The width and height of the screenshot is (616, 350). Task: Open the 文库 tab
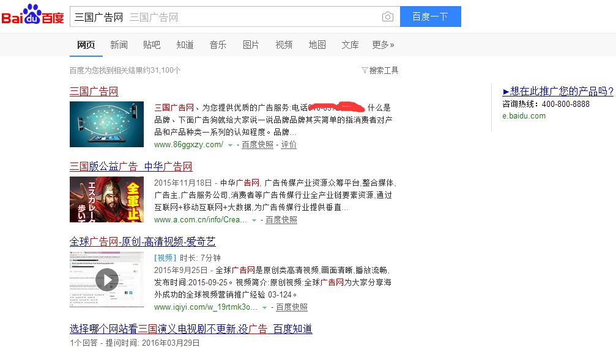pos(350,45)
